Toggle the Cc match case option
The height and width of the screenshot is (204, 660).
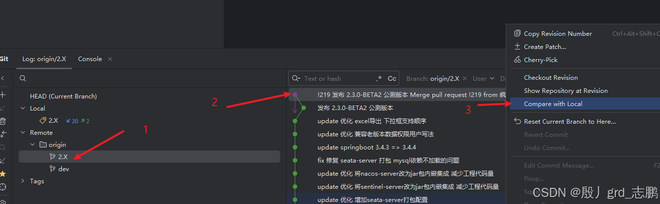392,78
